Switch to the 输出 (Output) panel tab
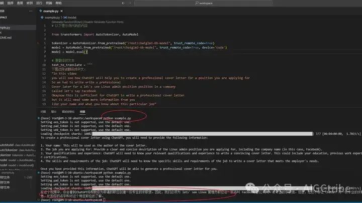362x203 pixels. pyautogui.click(x=54, y=112)
